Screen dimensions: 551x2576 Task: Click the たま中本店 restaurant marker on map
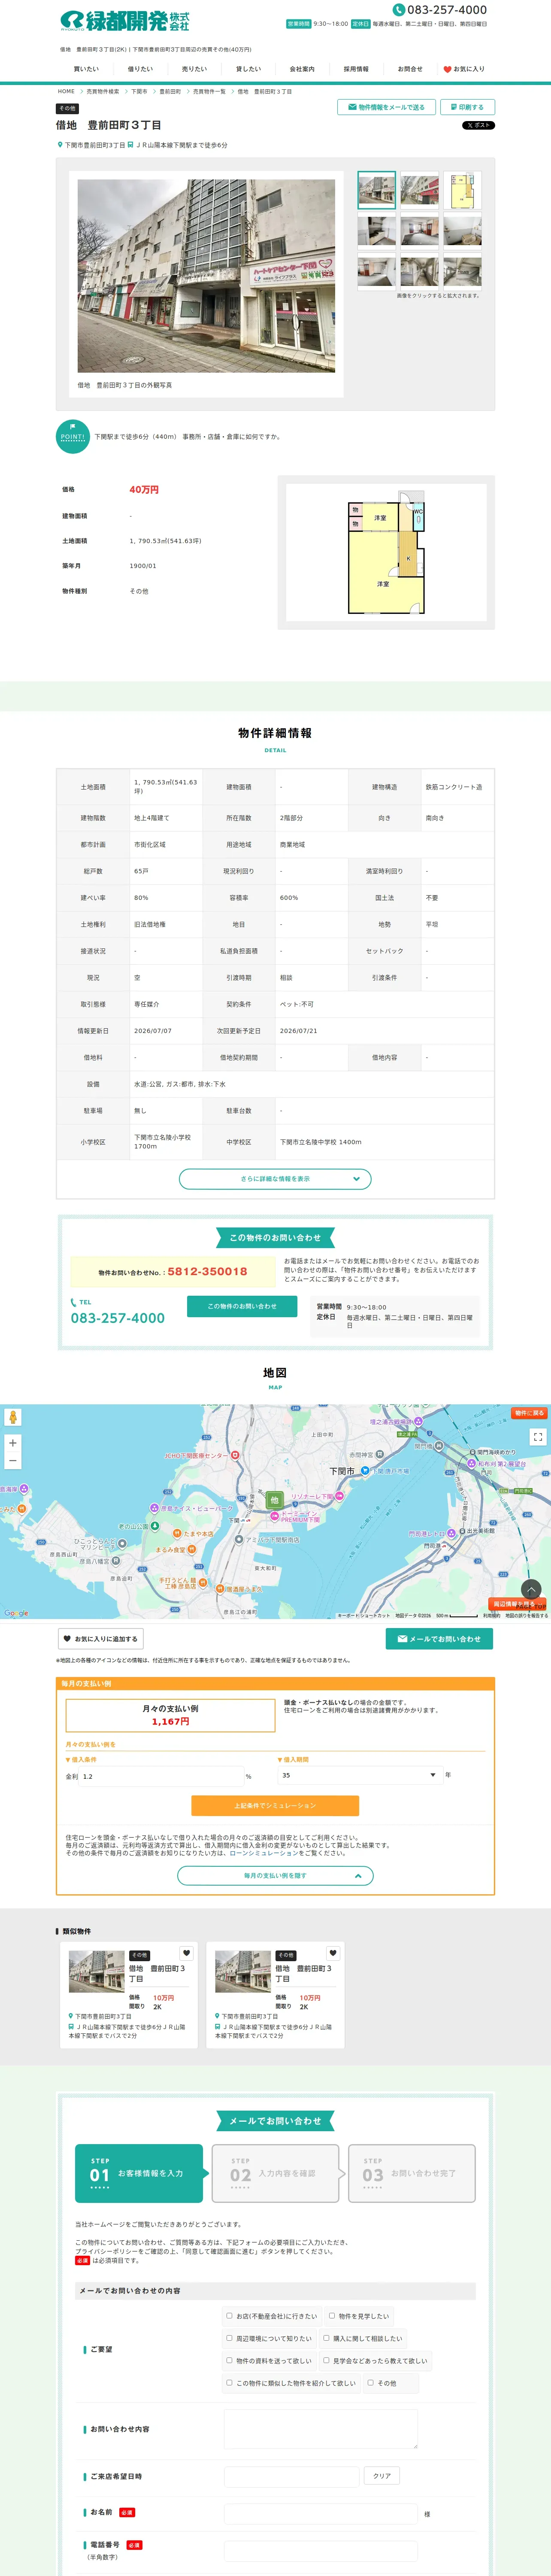(177, 1533)
